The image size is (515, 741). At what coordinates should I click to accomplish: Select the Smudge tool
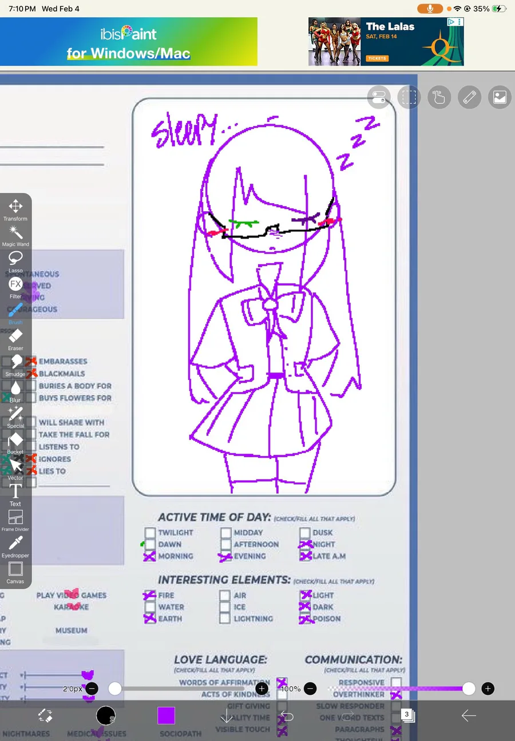(x=15, y=365)
